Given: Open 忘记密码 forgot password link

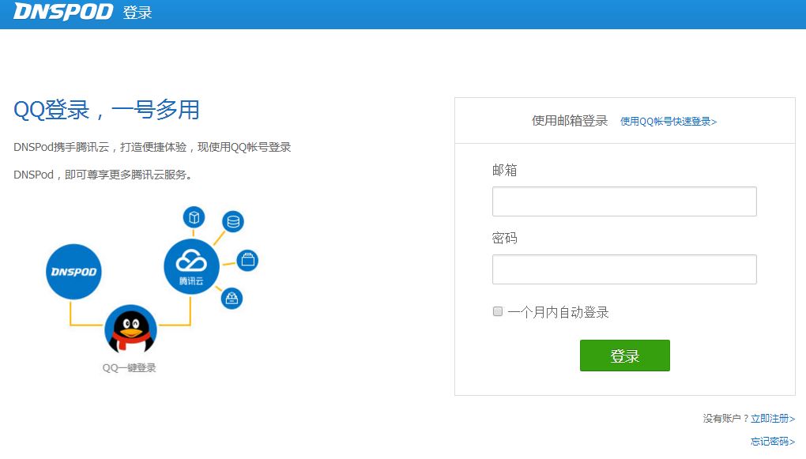Looking at the screenshot, I should [773, 441].
